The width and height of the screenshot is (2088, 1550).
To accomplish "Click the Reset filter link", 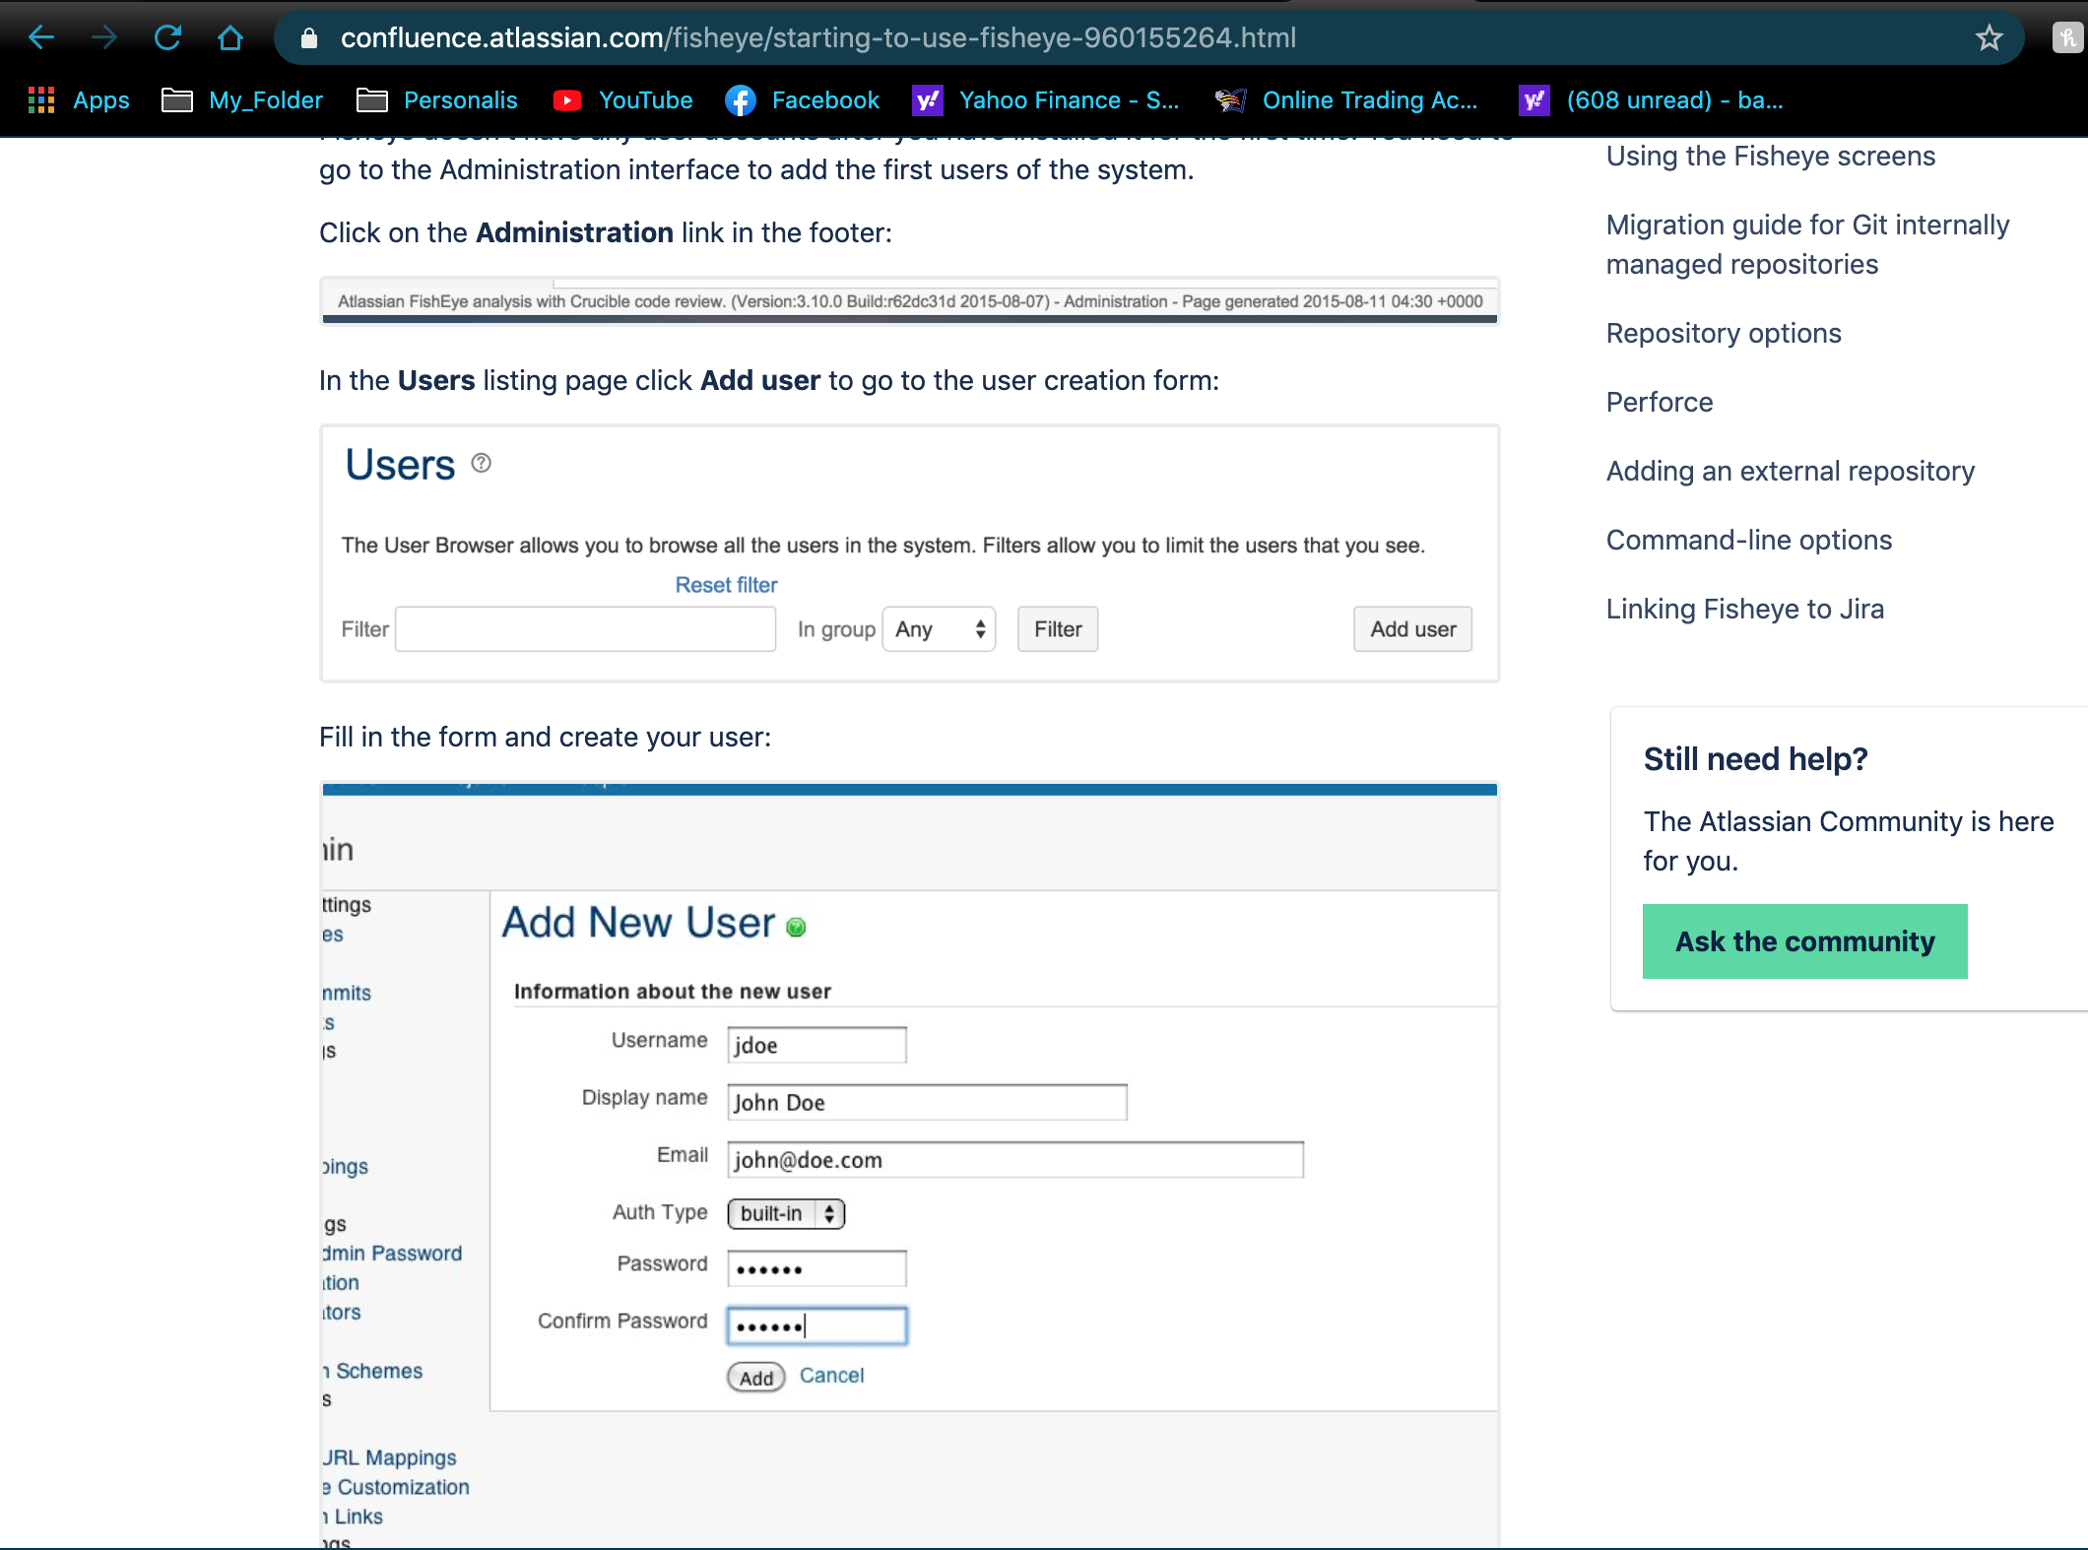I will (x=726, y=585).
